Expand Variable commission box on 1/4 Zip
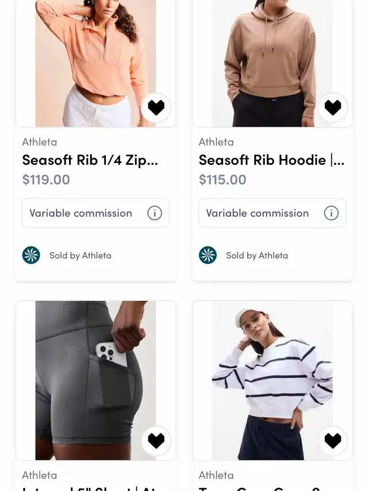 (x=95, y=213)
